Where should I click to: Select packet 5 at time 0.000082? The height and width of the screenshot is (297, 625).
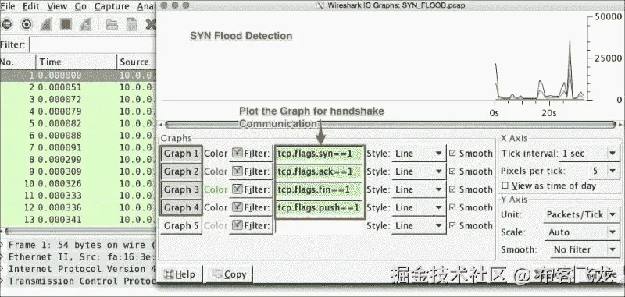click(x=77, y=123)
